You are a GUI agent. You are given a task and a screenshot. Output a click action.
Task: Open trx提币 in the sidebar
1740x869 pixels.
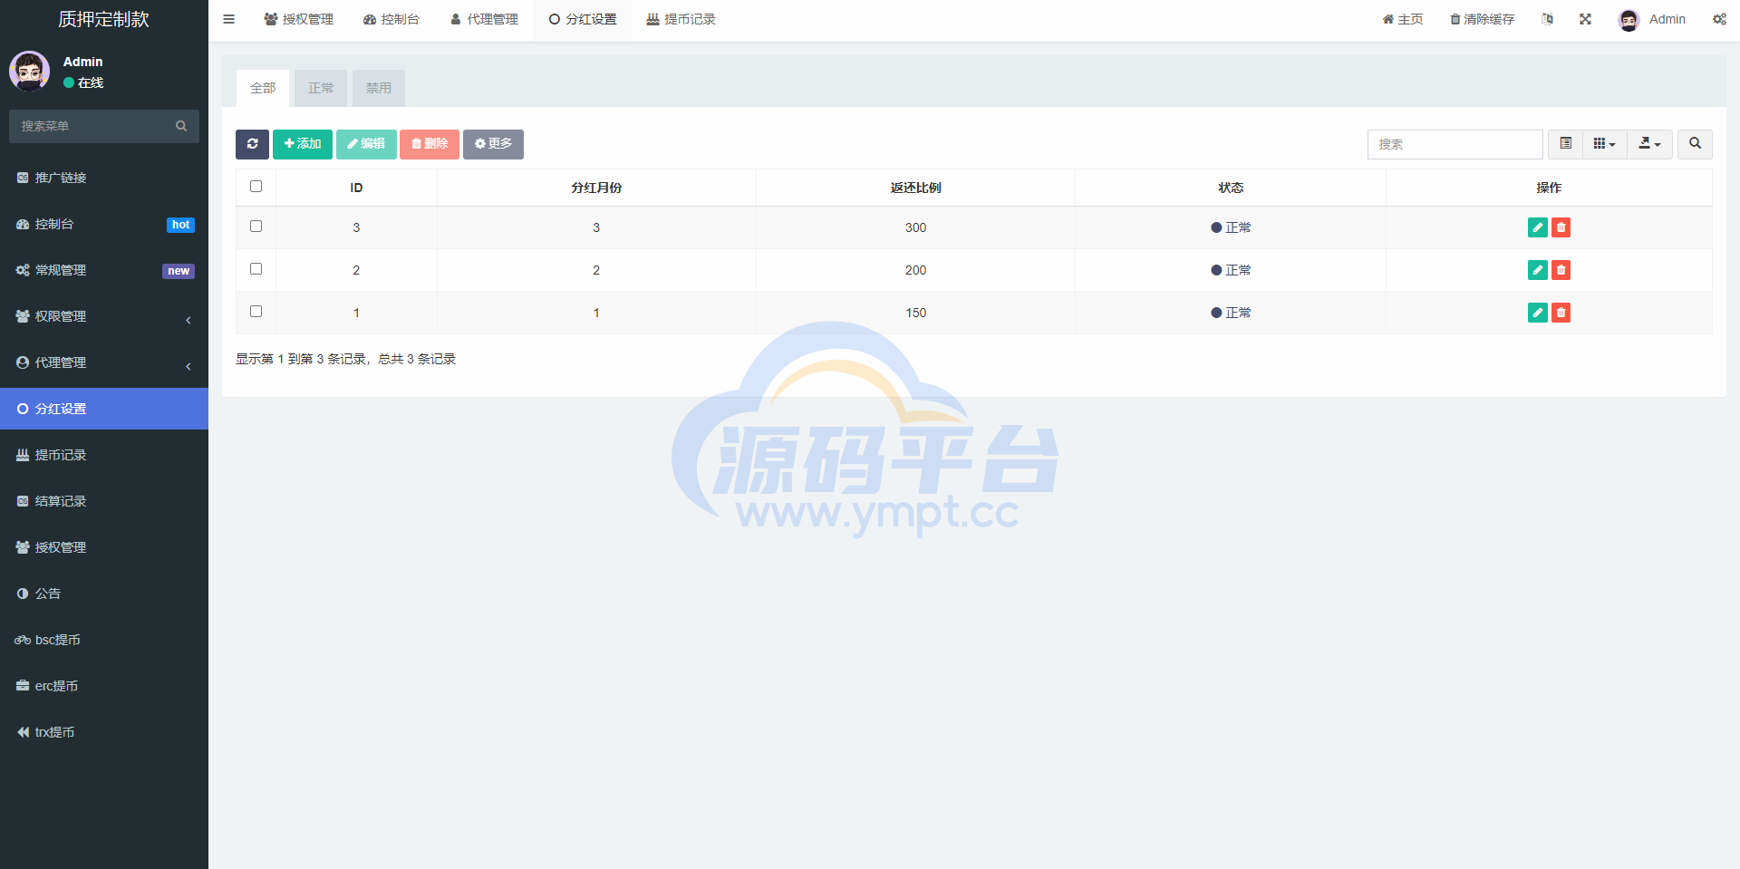tap(104, 732)
